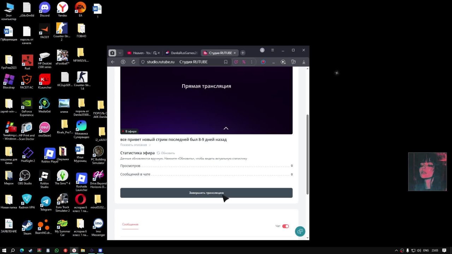Close the Студия RUTUBE tab
This screenshot has height=254, width=452.
pos(235,53)
